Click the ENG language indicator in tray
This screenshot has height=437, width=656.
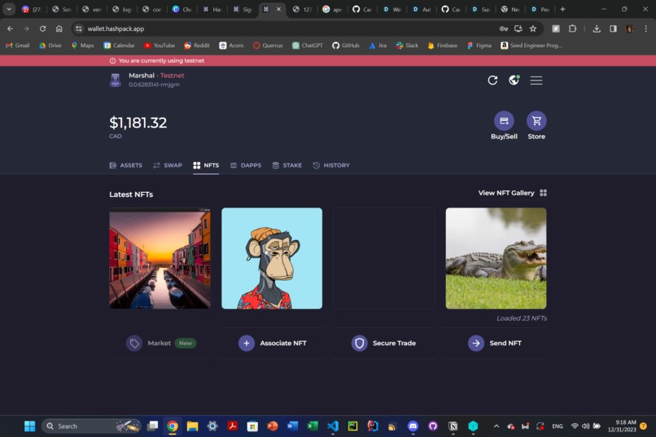pyautogui.click(x=558, y=426)
